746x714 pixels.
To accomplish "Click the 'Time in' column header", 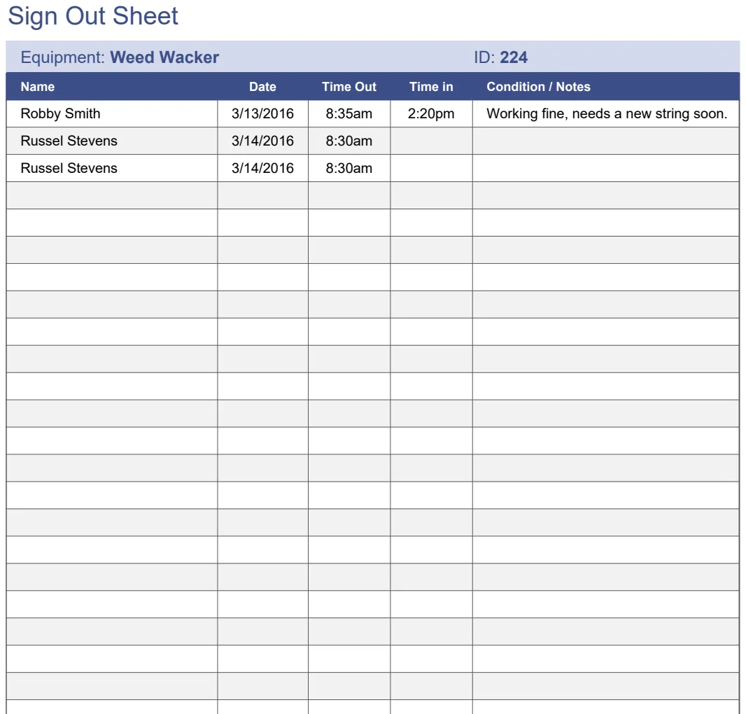I will coord(431,87).
